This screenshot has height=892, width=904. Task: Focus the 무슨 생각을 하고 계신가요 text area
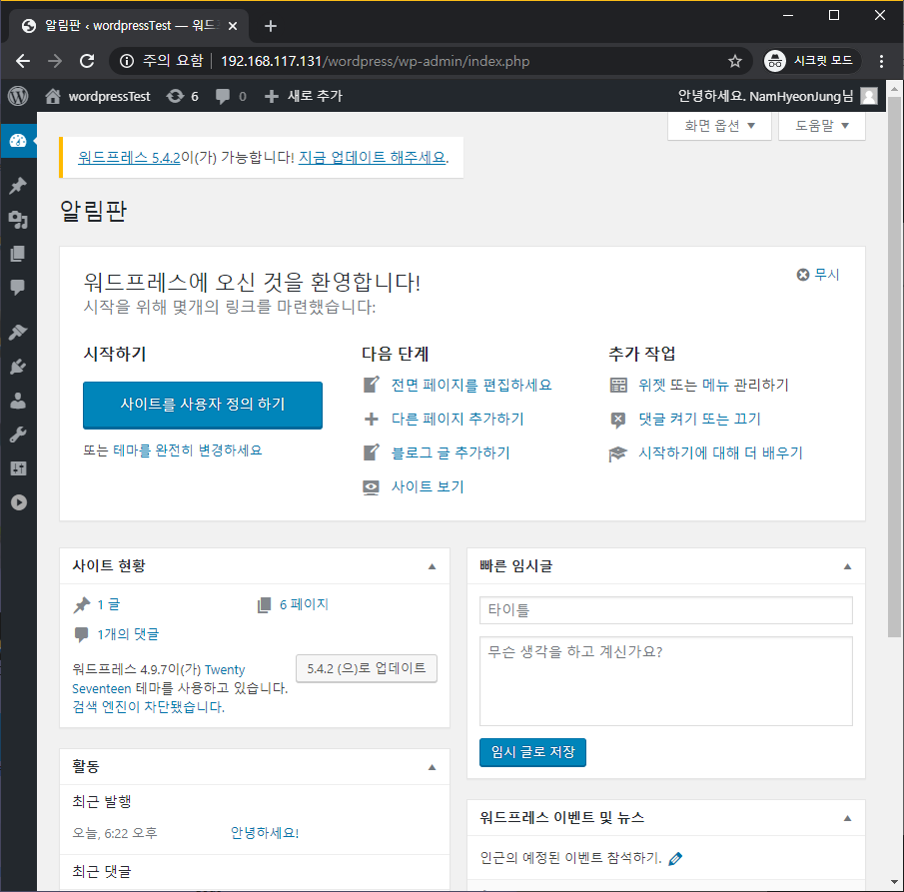tap(666, 681)
